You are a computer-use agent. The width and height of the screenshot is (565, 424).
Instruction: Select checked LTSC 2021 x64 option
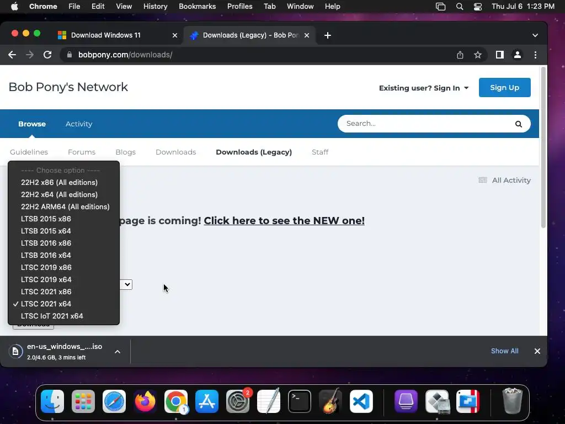(64, 304)
